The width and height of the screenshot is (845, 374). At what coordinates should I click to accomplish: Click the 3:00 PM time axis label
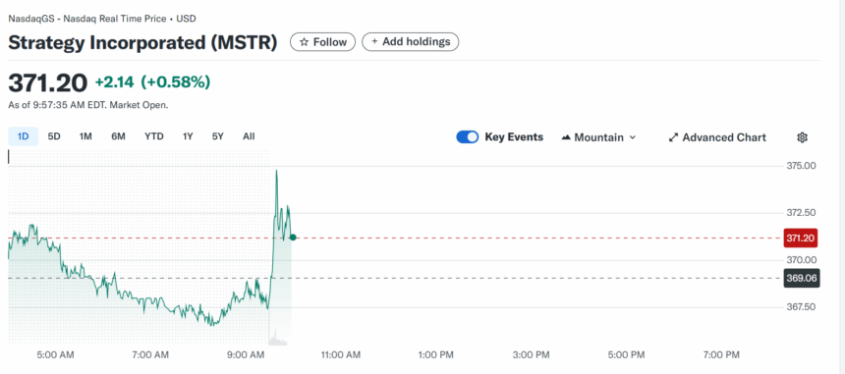[x=531, y=355]
